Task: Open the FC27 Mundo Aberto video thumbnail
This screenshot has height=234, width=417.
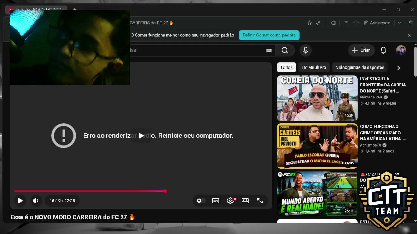Action: 317,194
